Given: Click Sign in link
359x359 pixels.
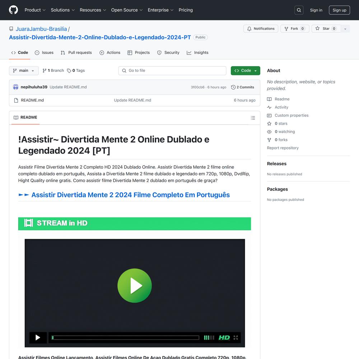Looking at the screenshot, I should [316, 10].
